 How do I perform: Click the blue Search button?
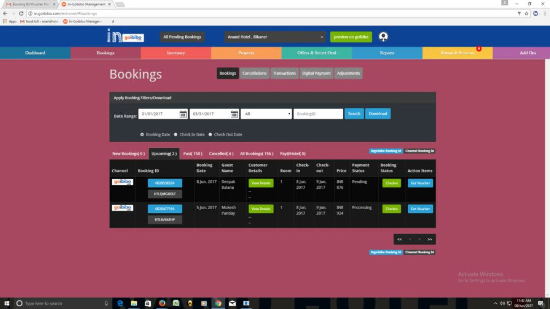[x=354, y=114]
